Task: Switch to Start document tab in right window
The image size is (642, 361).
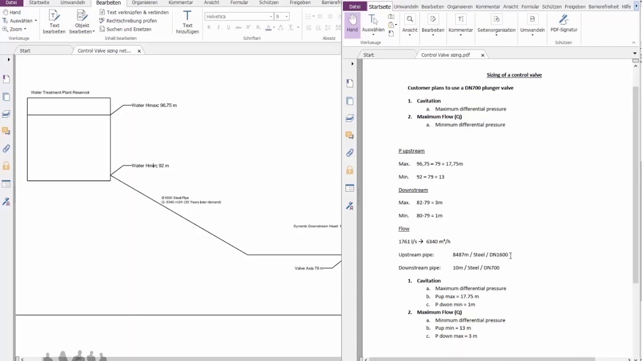Action: (x=369, y=55)
